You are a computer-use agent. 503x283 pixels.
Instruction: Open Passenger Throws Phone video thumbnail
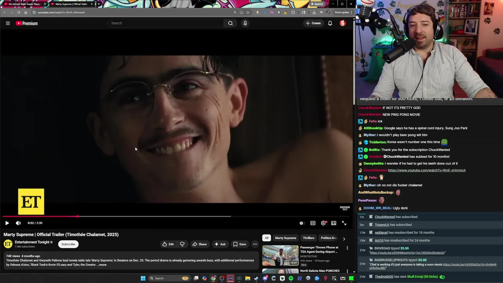tap(280, 255)
